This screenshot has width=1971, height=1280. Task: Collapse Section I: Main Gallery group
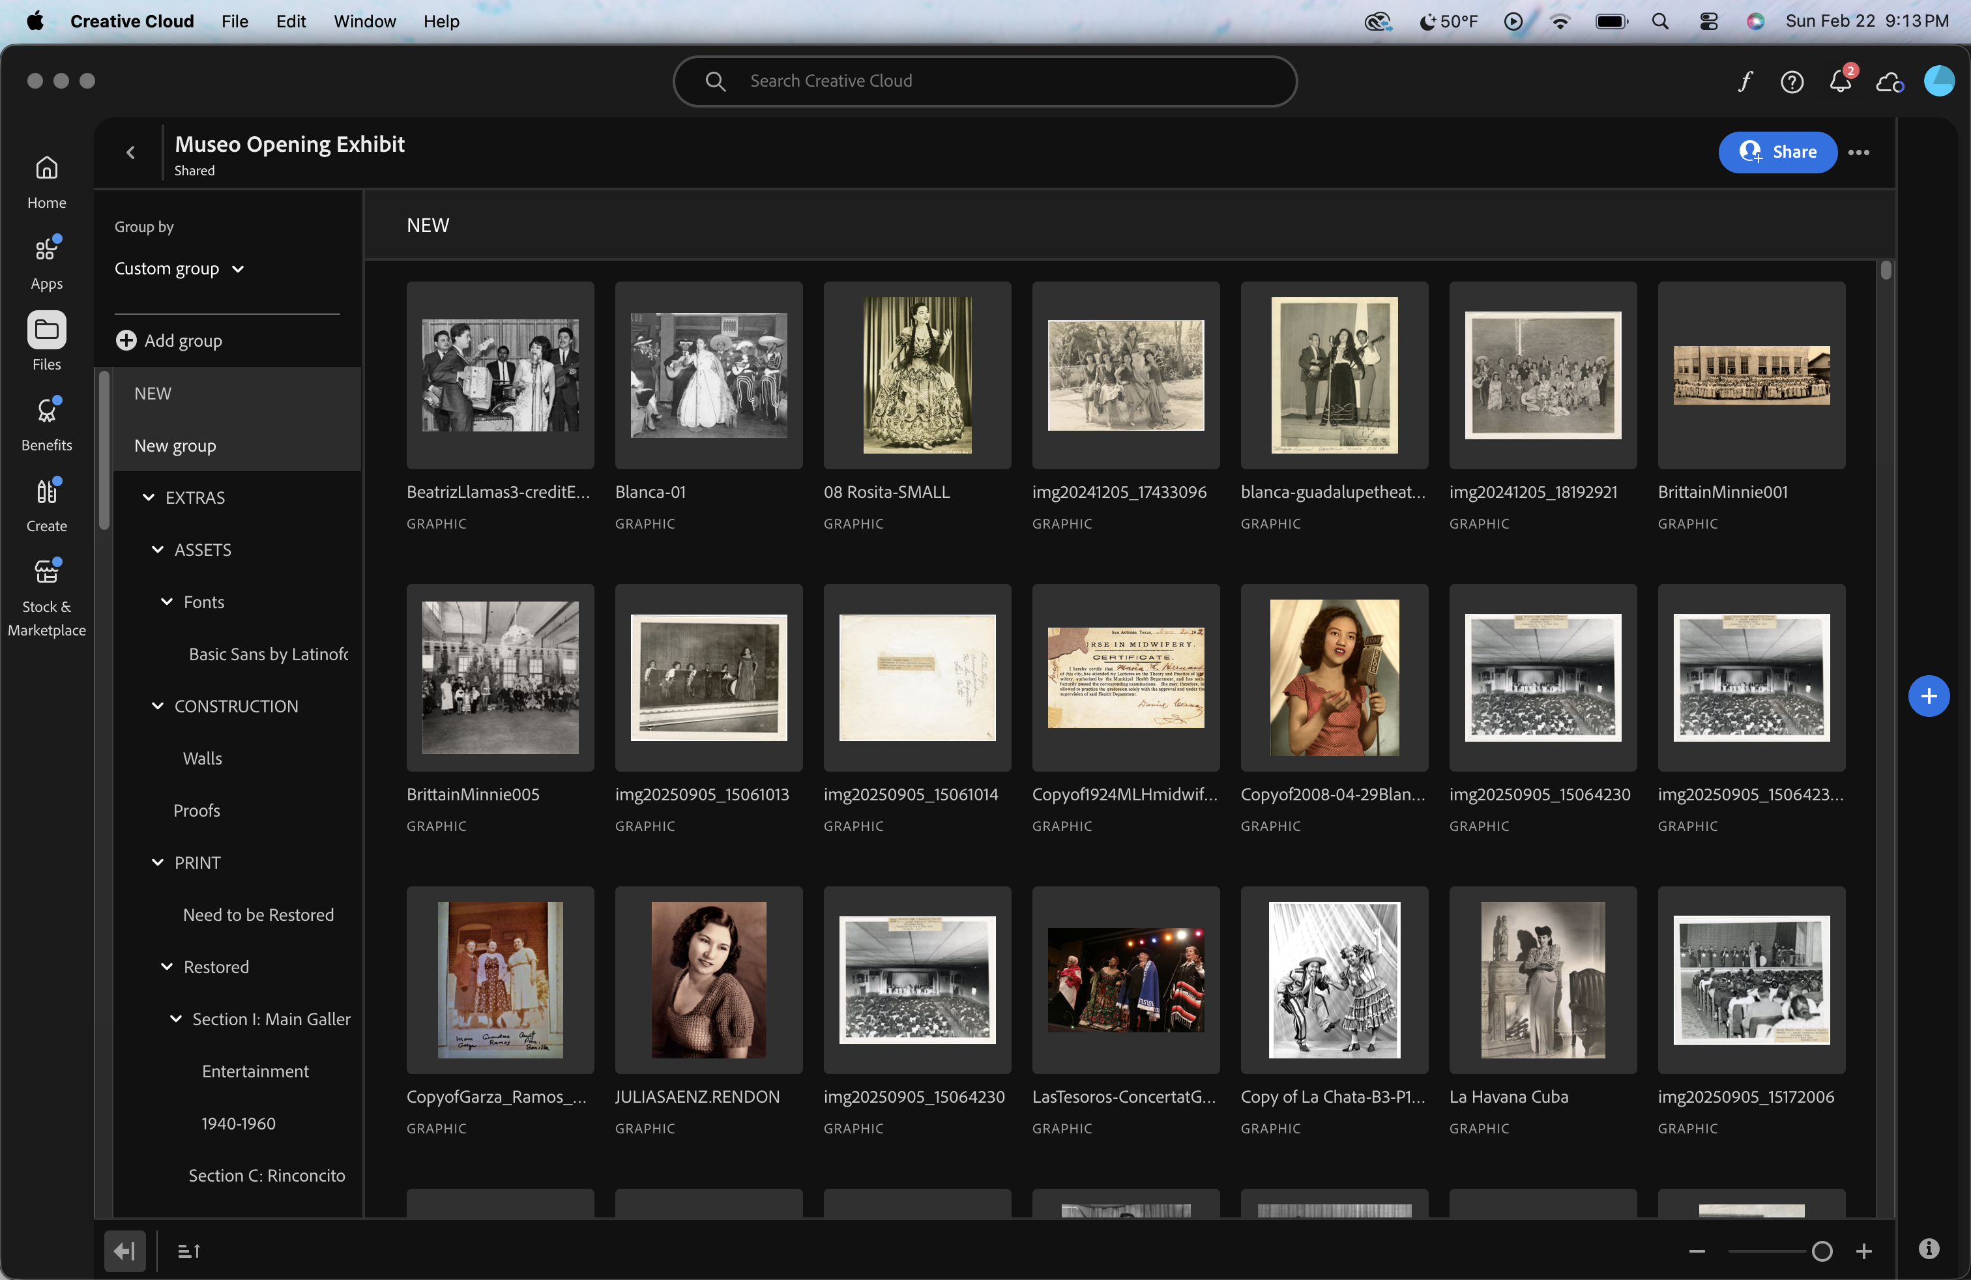click(175, 1019)
